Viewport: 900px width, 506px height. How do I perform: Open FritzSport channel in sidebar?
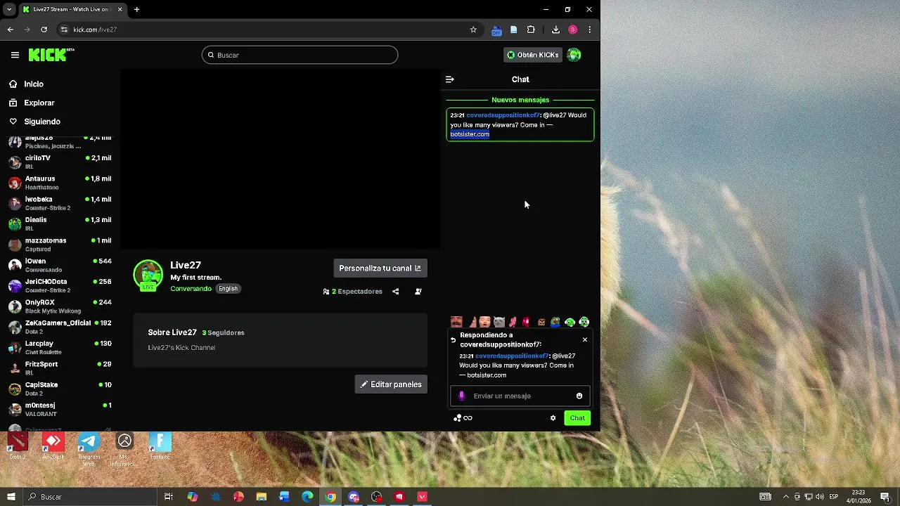click(60, 368)
